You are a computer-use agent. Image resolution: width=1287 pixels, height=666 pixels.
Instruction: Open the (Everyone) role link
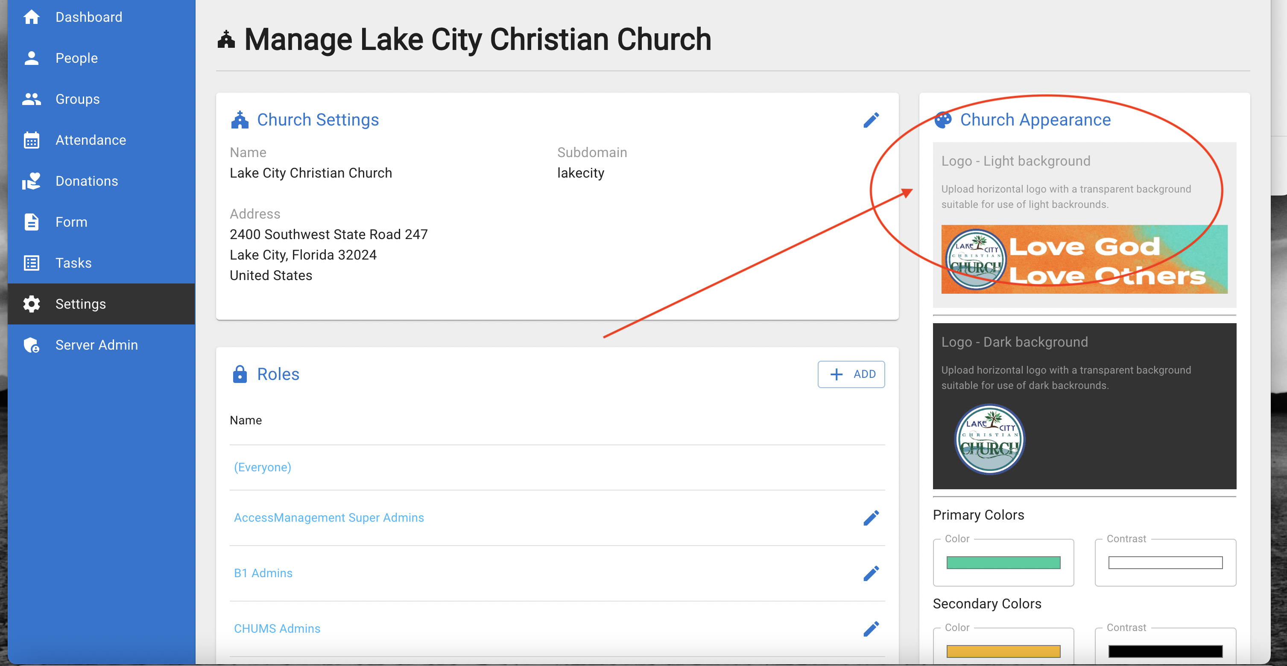click(x=262, y=467)
